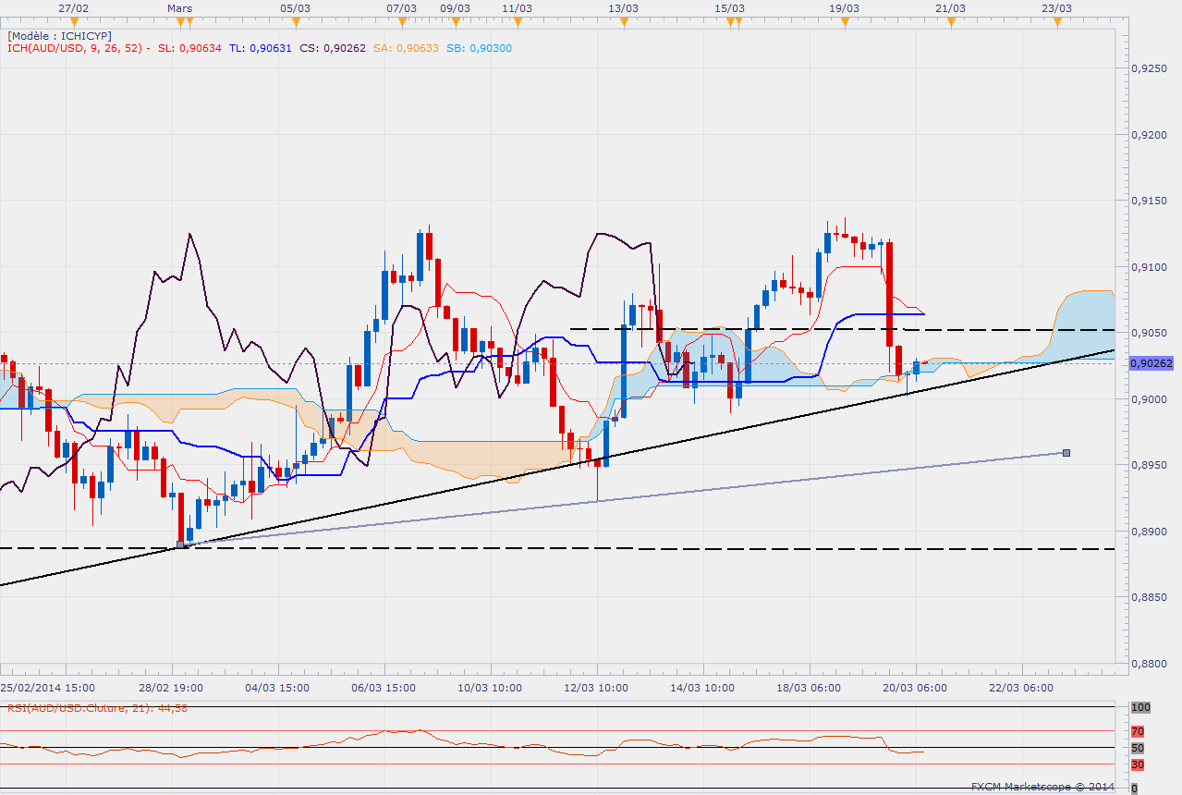Click the '04/03 15:00' time axis label

point(275,688)
